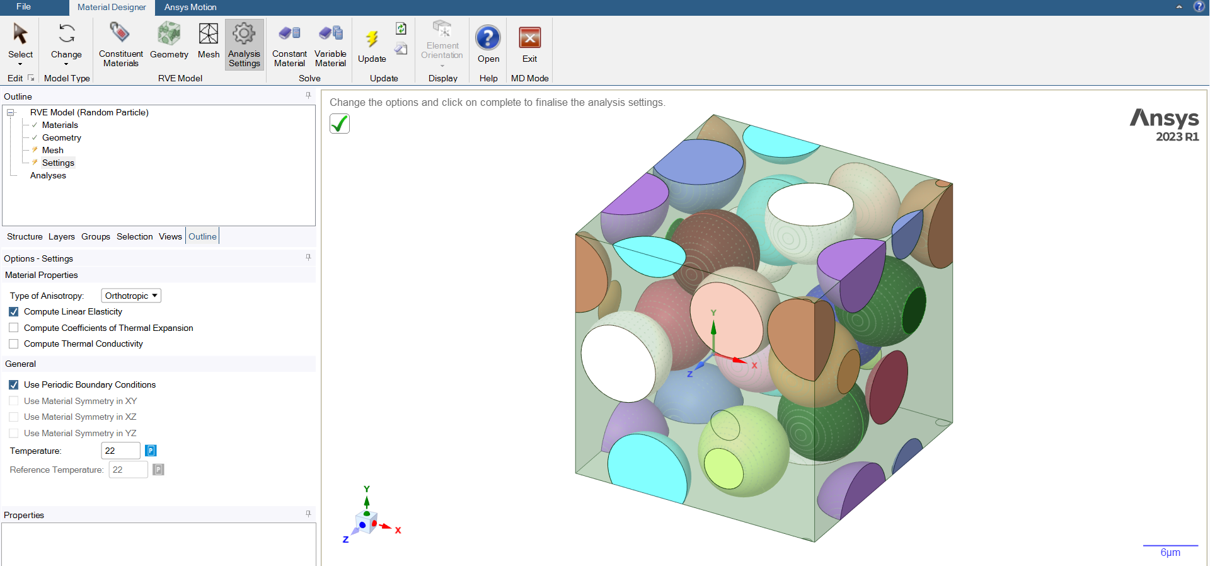Pin the Outline panel
The height and width of the screenshot is (566, 1210).
click(308, 96)
